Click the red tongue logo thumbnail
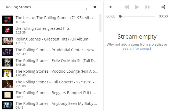This screenshot has height=111, width=171. [x=8, y=30]
